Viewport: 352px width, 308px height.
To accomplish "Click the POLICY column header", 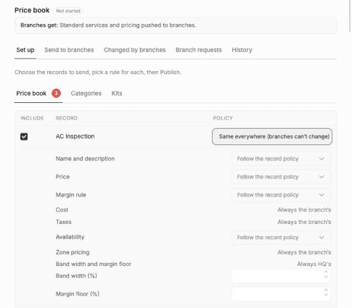I will tap(223, 118).
